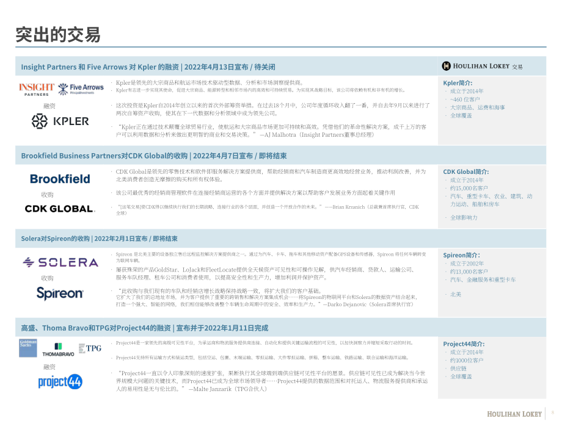Click the 约1000位客户 bullet
The height and width of the screenshot is (421, 562).
coord(467,361)
